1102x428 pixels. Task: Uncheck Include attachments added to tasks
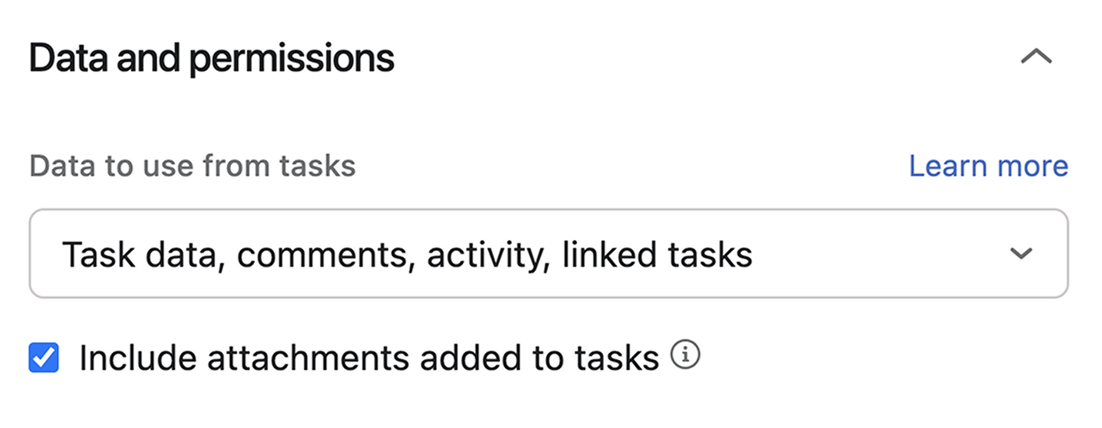pyautogui.click(x=44, y=358)
